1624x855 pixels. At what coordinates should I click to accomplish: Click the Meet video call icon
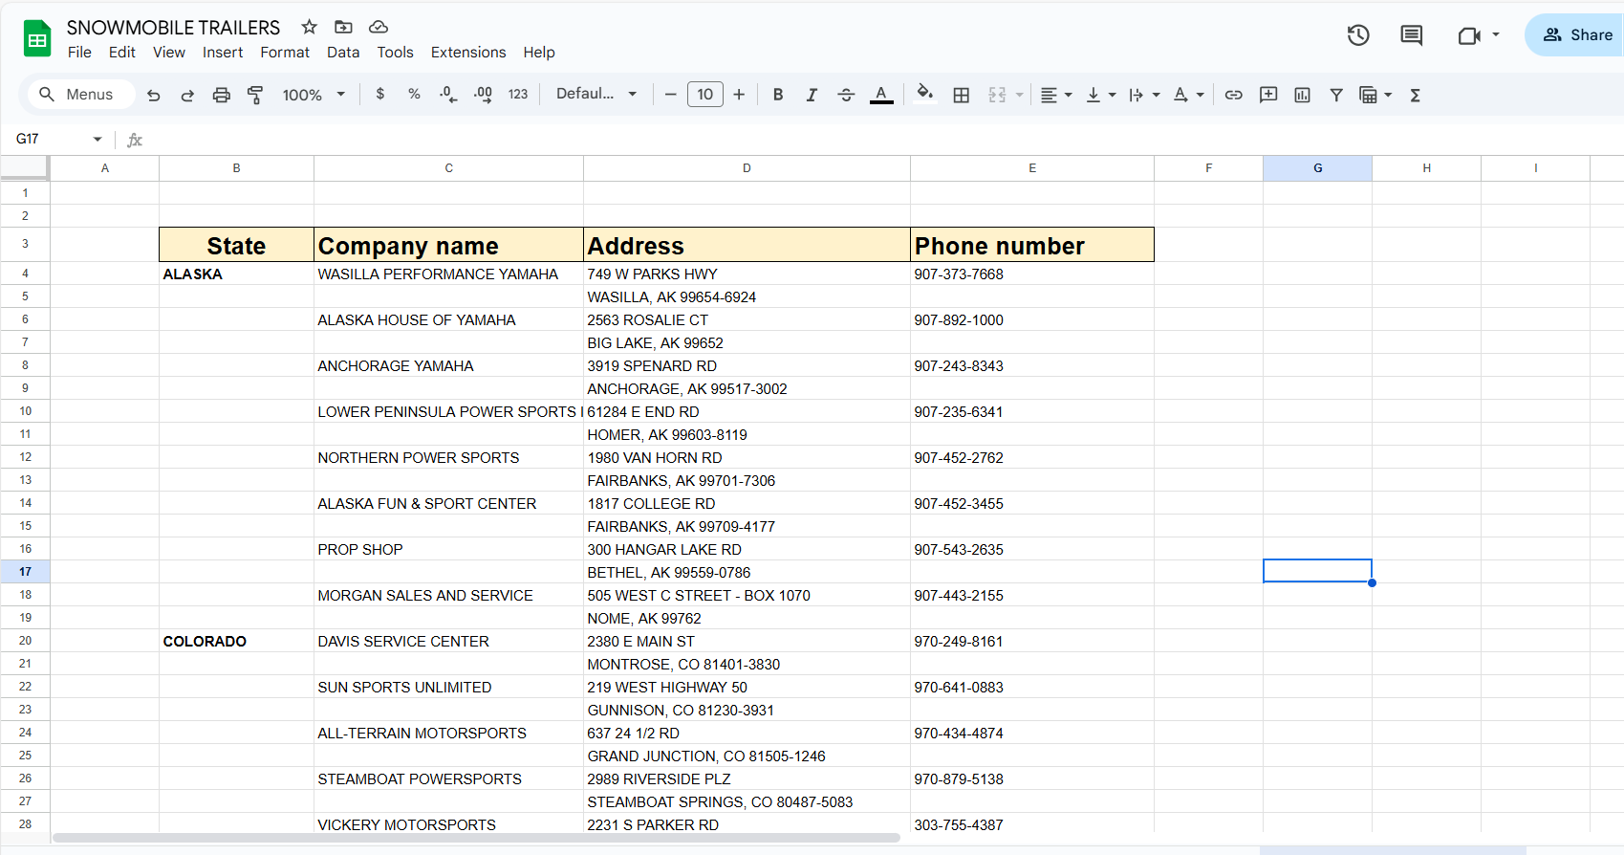[x=1469, y=35]
